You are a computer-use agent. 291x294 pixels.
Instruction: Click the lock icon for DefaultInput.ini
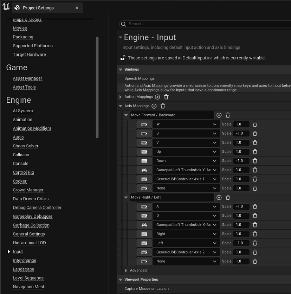click(x=123, y=58)
